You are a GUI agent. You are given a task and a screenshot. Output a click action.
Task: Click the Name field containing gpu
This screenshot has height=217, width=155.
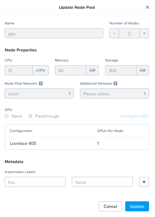54,33
